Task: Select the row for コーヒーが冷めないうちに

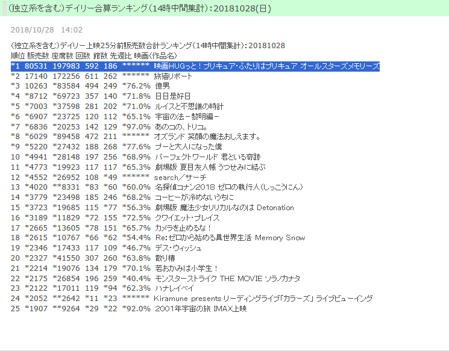Action: 122,197
